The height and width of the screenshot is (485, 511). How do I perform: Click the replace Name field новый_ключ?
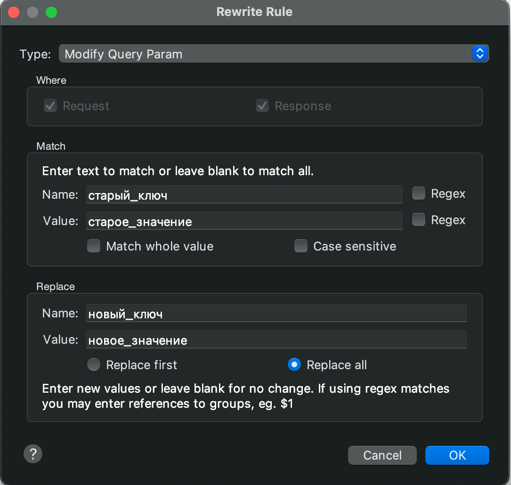click(276, 313)
